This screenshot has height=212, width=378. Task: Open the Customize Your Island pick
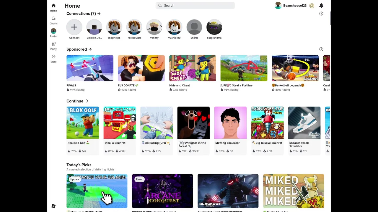tap(97, 191)
